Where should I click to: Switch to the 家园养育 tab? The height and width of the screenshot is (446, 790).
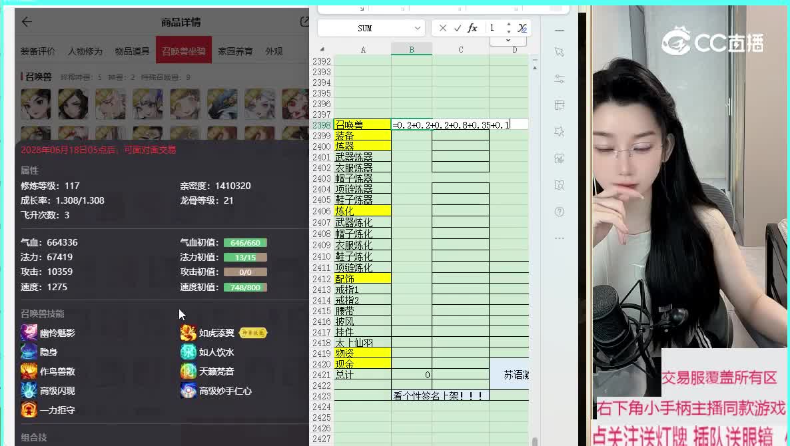tap(235, 51)
